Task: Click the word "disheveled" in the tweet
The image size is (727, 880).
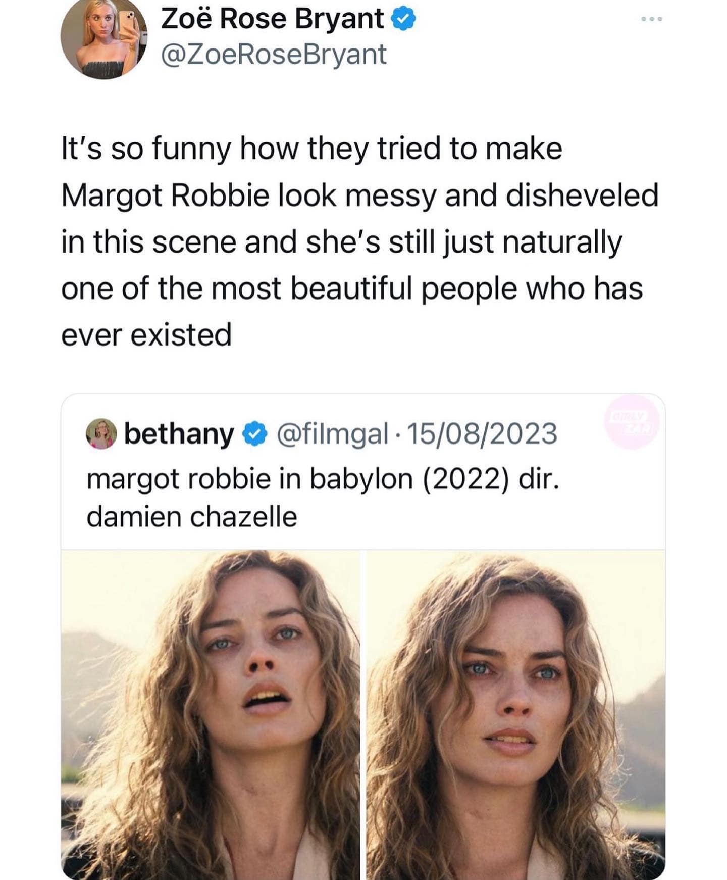Action: pyautogui.click(x=582, y=195)
